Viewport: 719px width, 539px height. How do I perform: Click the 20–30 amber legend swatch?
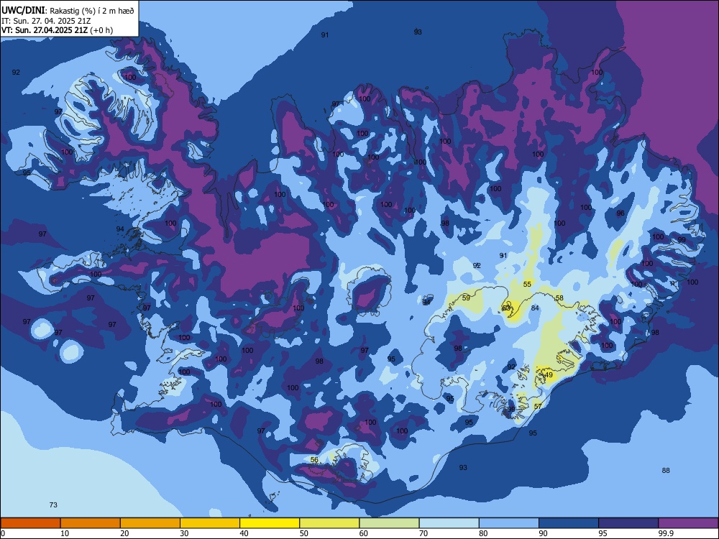[x=150, y=523]
